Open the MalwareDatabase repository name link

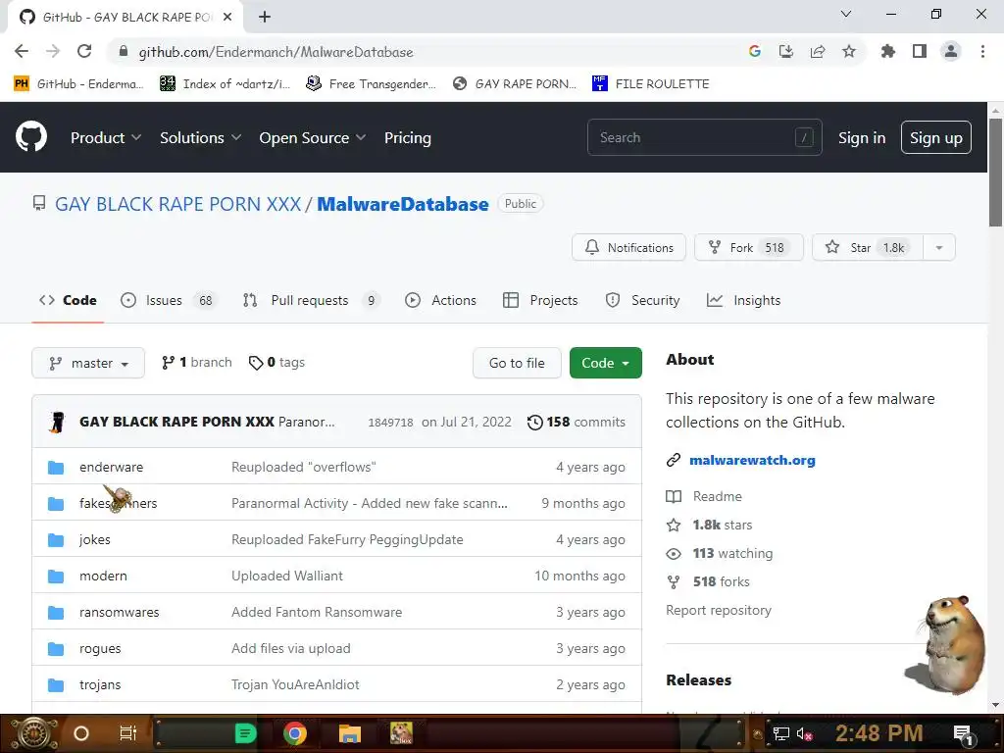pos(403,204)
